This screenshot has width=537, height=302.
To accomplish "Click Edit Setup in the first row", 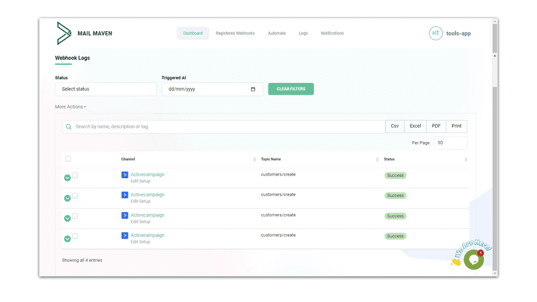I will tap(141, 181).
